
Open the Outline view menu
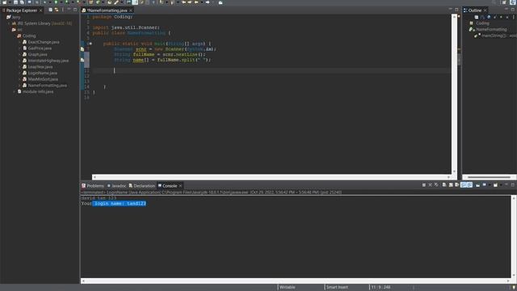(514, 16)
